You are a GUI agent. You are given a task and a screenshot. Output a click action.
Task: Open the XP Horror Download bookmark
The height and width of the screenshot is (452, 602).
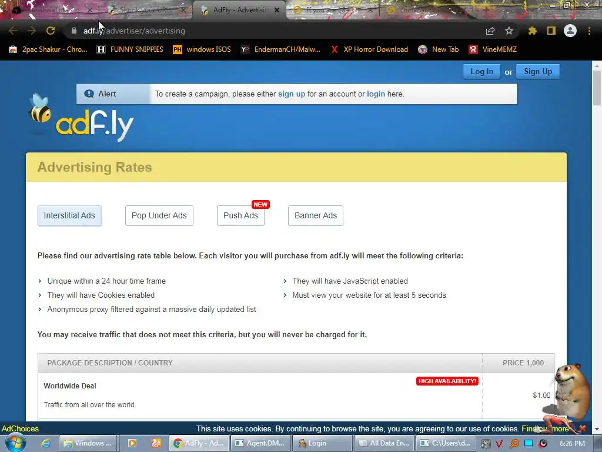(369, 49)
